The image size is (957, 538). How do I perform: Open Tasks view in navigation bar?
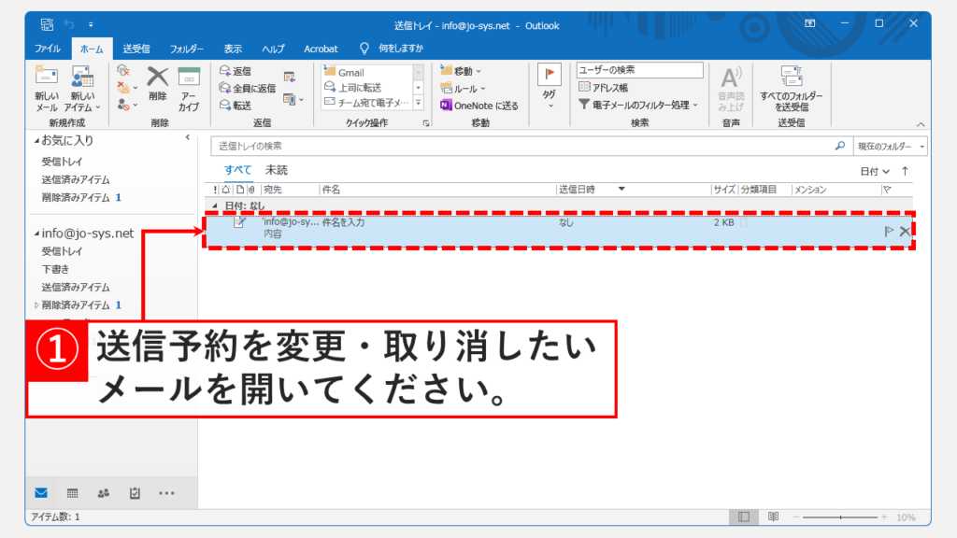[135, 493]
